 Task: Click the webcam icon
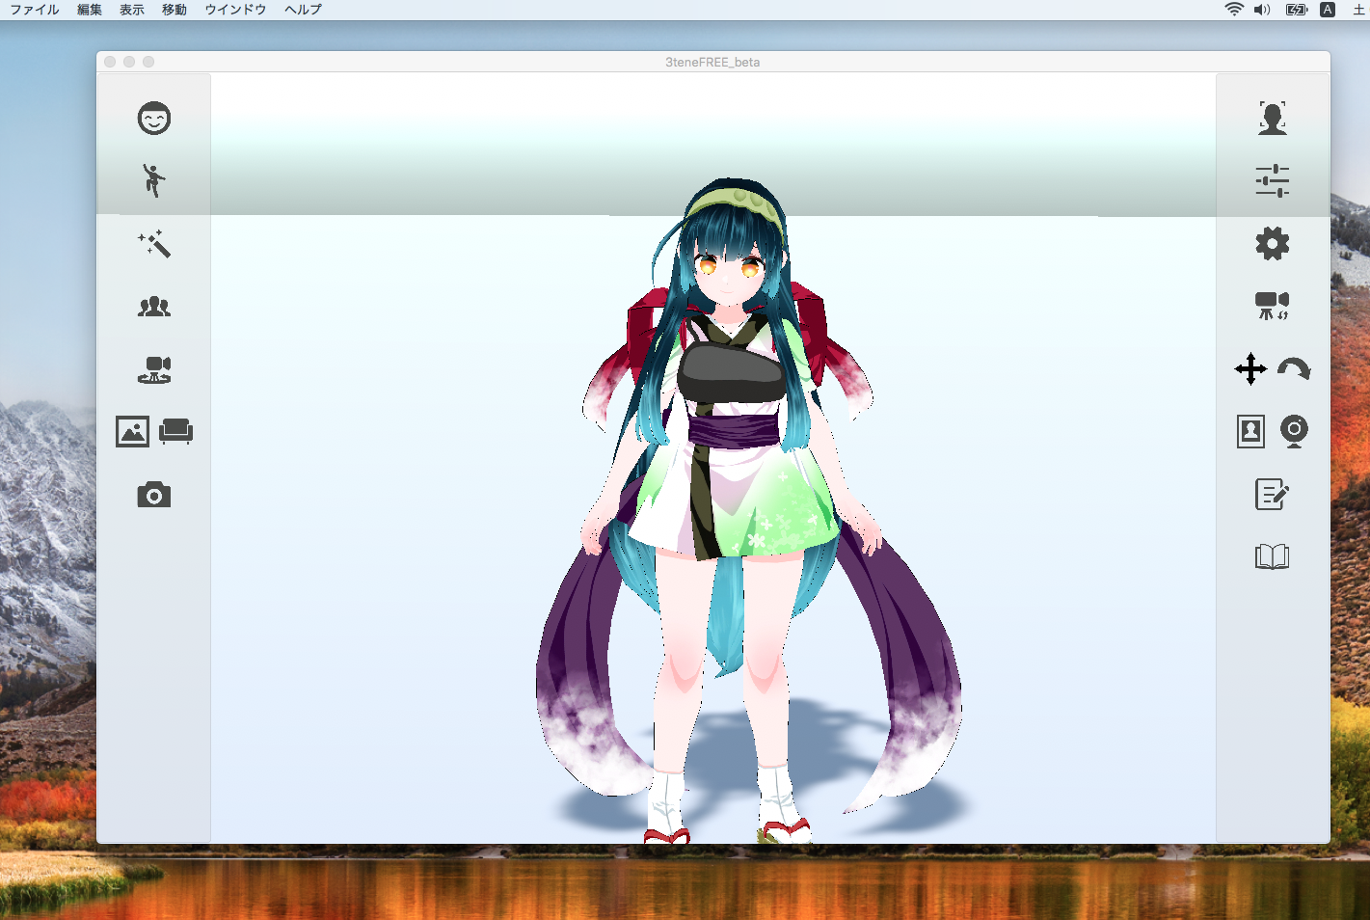[x=1294, y=431]
